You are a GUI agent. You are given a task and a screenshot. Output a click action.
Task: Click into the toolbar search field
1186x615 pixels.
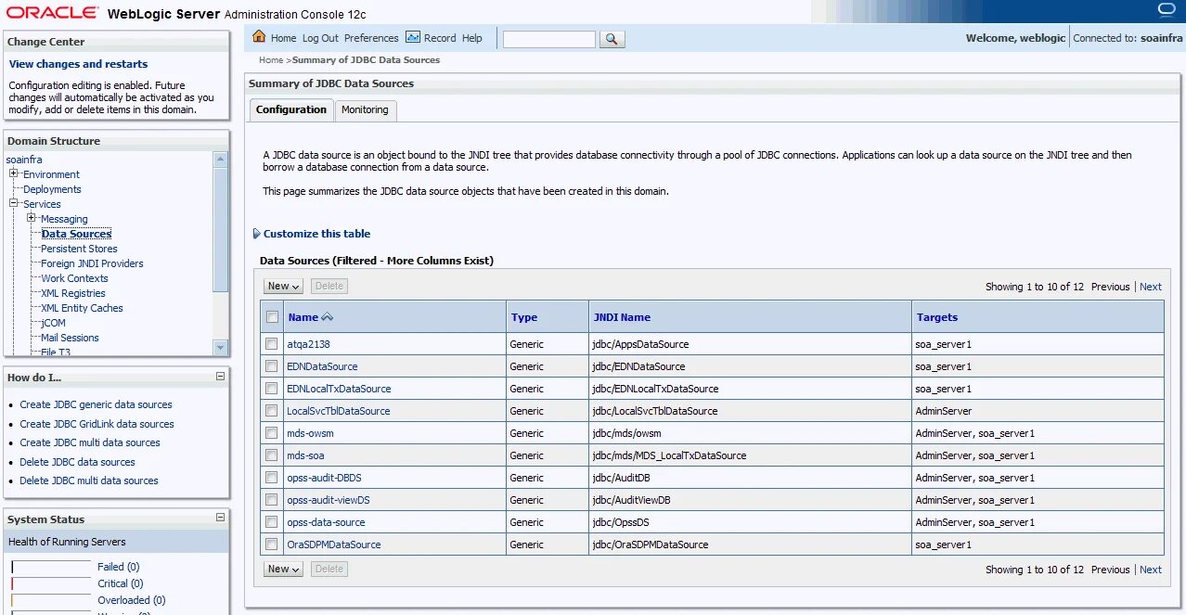coord(549,39)
